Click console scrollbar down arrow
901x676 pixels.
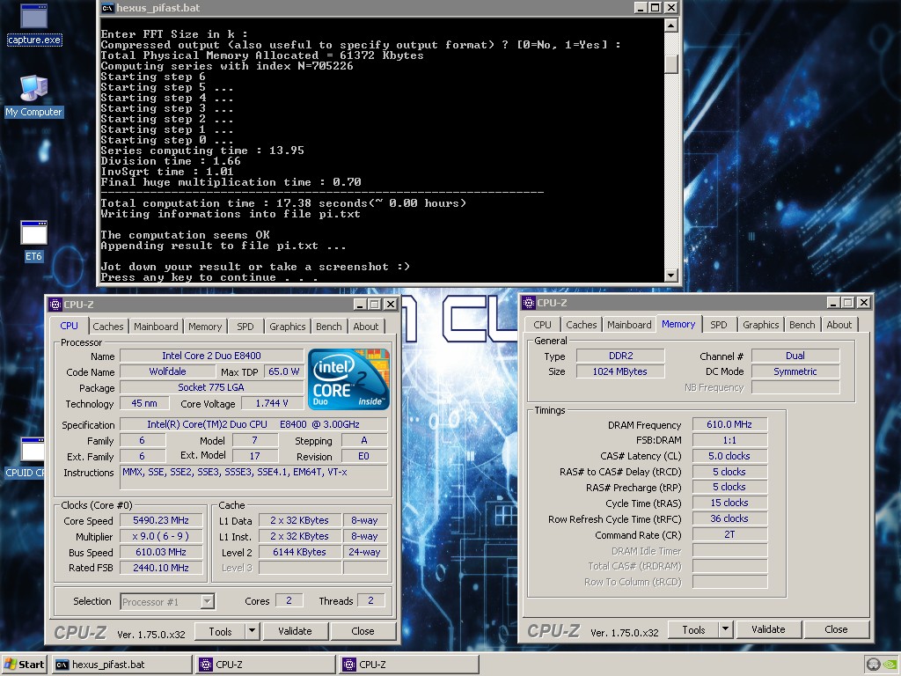click(671, 276)
